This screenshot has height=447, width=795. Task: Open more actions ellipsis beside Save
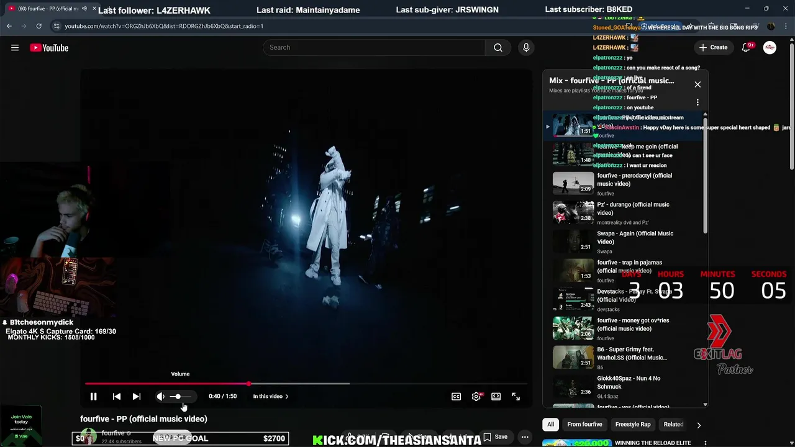525,437
